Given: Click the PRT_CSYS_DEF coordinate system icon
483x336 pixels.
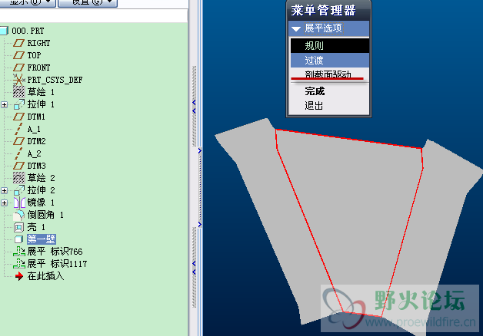Looking at the screenshot, I should (x=18, y=80).
